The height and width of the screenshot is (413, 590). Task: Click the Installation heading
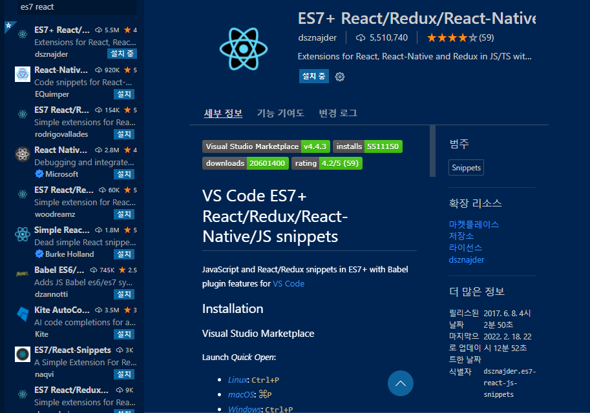tap(233, 308)
